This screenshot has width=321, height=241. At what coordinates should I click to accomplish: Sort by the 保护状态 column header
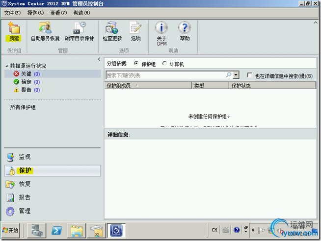click(272, 85)
